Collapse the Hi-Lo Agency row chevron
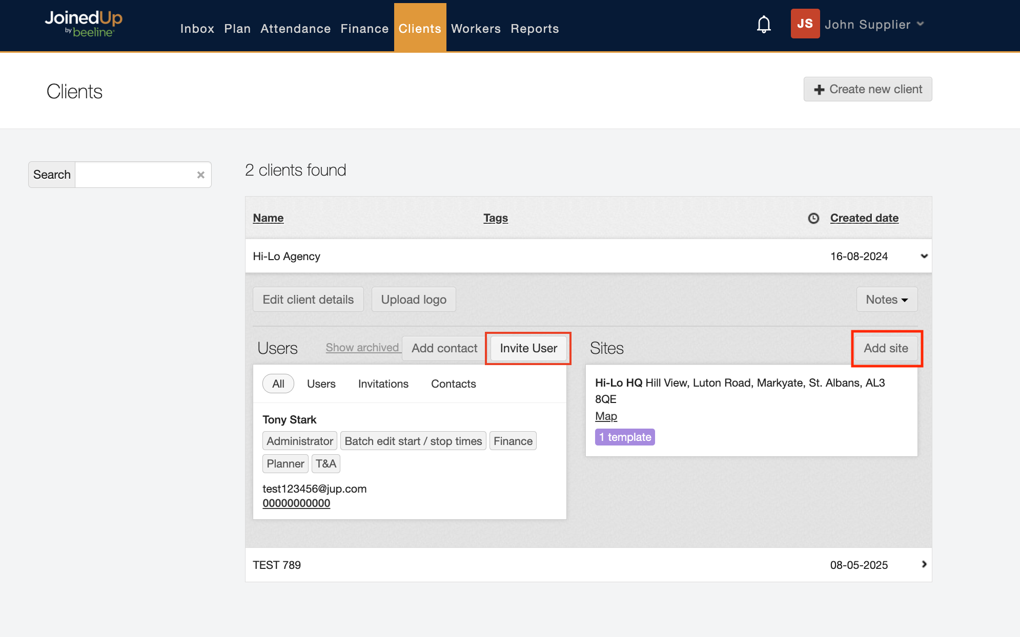 pyautogui.click(x=924, y=256)
